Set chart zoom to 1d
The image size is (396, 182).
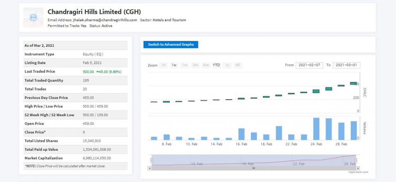(164, 65)
